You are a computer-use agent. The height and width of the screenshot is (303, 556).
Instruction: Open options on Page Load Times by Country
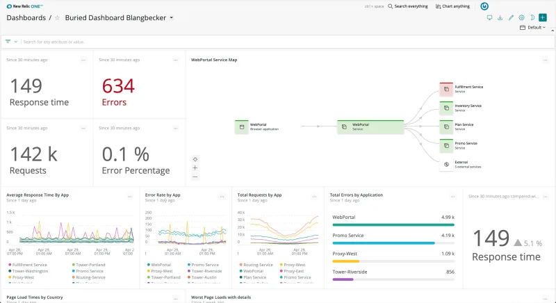coord(176,299)
